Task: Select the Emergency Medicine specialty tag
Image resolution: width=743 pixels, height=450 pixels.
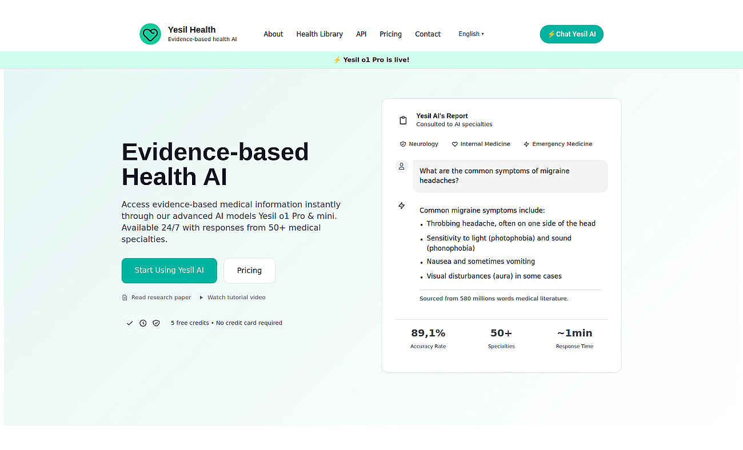Action: coord(558,144)
